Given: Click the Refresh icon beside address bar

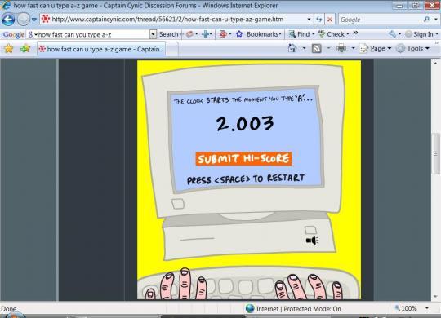Looking at the screenshot, I should tap(319, 20).
